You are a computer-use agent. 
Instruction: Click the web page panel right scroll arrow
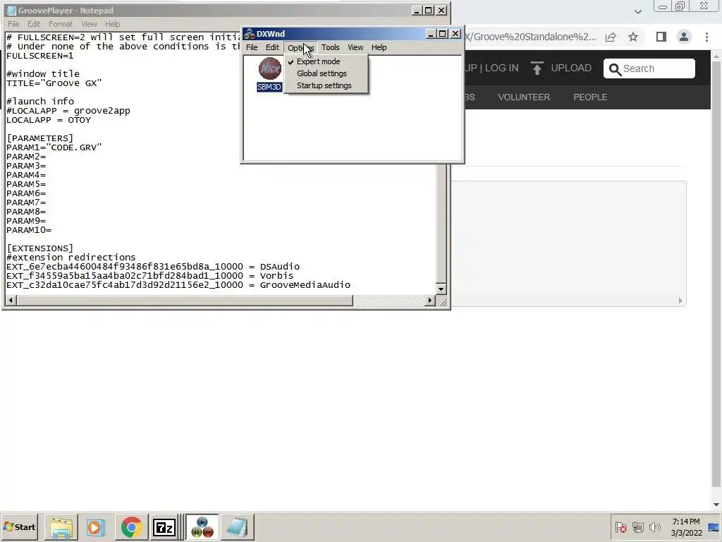(x=680, y=301)
